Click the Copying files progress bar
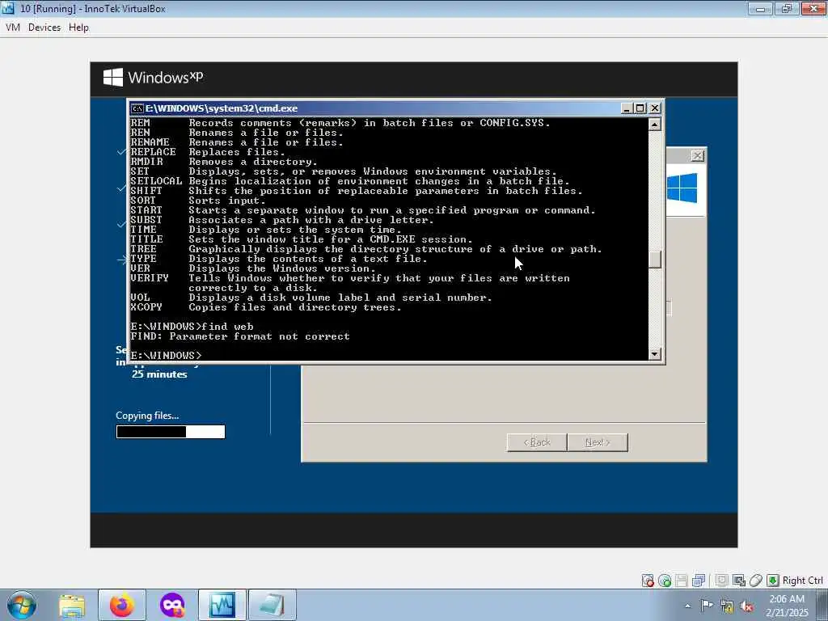Viewport: 828px width, 621px height. click(x=171, y=432)
